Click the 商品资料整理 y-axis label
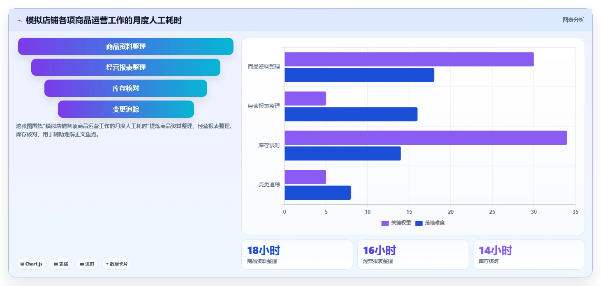601x286 pixels. coord(264,66)
